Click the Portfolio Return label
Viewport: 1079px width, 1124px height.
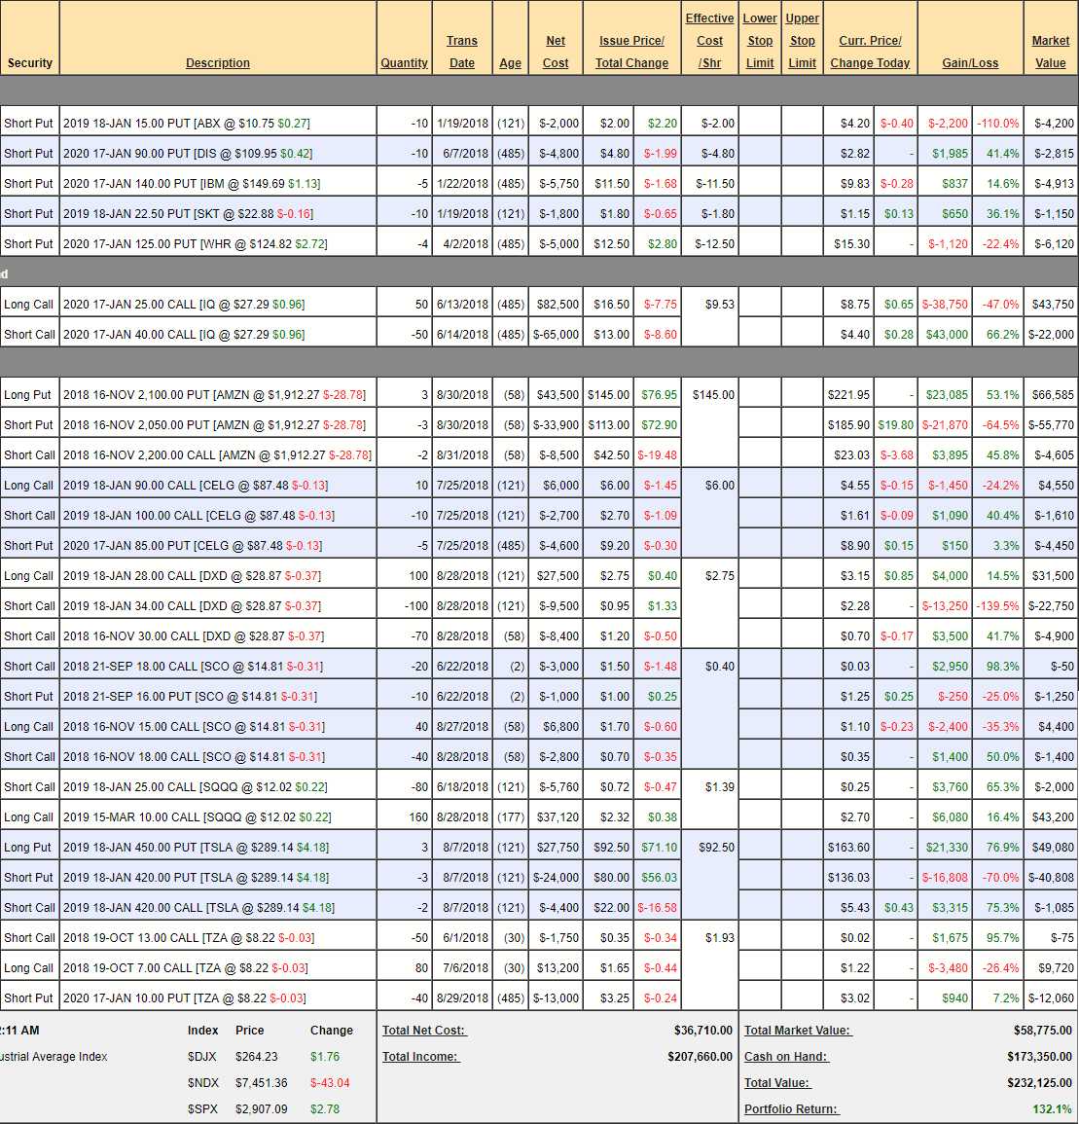pyautogui.click(x=791, y=1109)
